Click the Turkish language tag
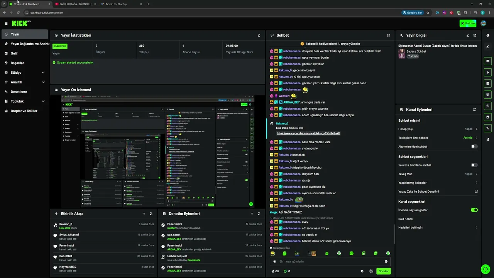The height and width of the screenshot is (278, 494). tap(413, 56)
